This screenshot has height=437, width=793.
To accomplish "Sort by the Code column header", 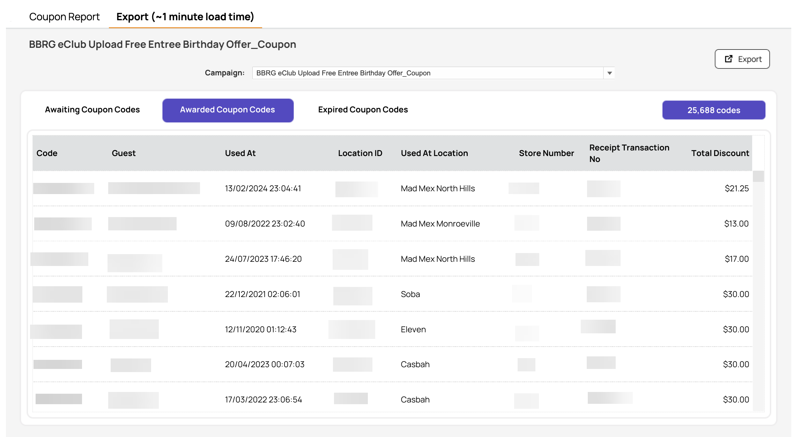I will coord(47,153).
